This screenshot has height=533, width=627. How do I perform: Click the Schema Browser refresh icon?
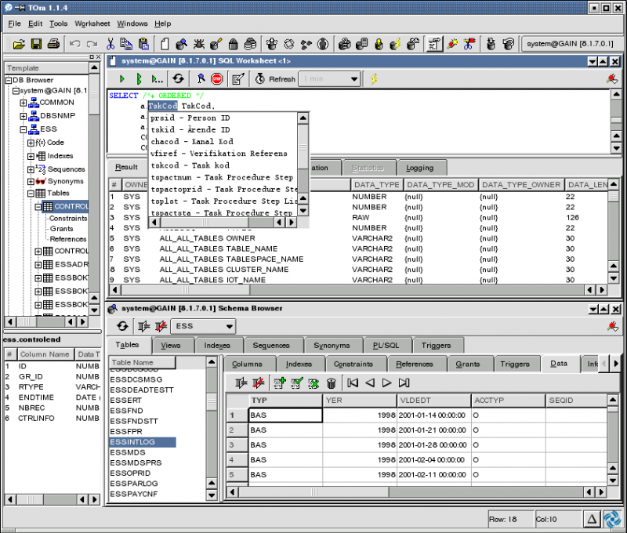pyautogui.click(x=122, y=326)
